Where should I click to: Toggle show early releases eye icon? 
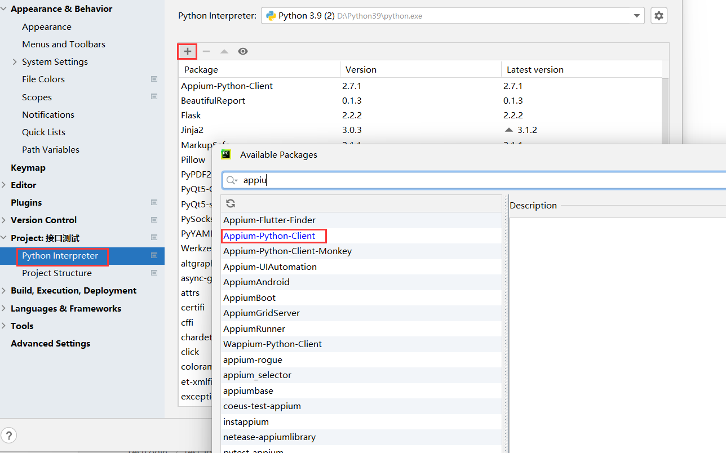243,51
